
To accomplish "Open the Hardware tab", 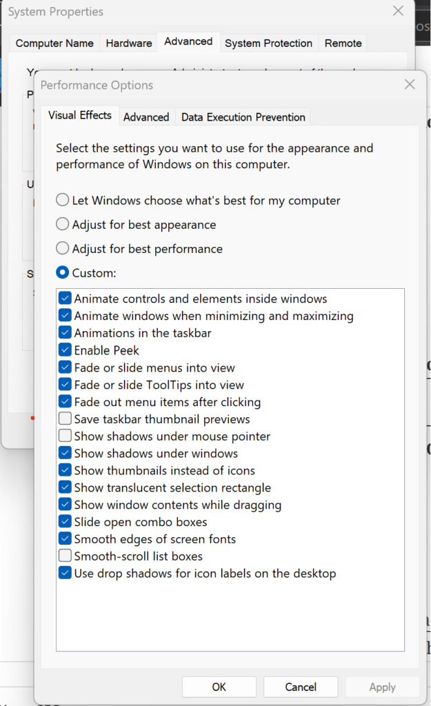I will pyautogui.click(x=128, y=43).
